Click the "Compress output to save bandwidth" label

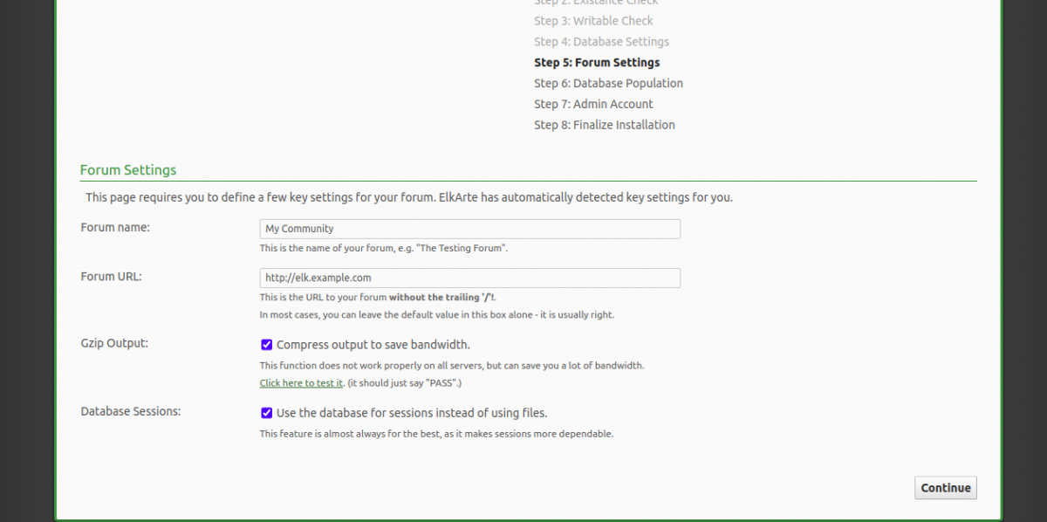point(373,345)
